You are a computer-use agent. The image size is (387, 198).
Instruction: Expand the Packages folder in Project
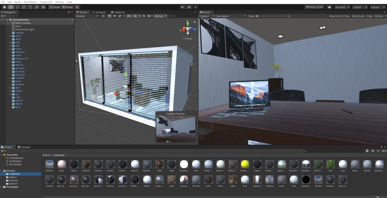click(2, 187)
